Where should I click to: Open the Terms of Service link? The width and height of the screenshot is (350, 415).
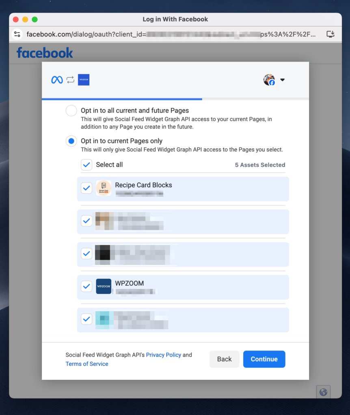pyautogui.click(x=87, y=364)
